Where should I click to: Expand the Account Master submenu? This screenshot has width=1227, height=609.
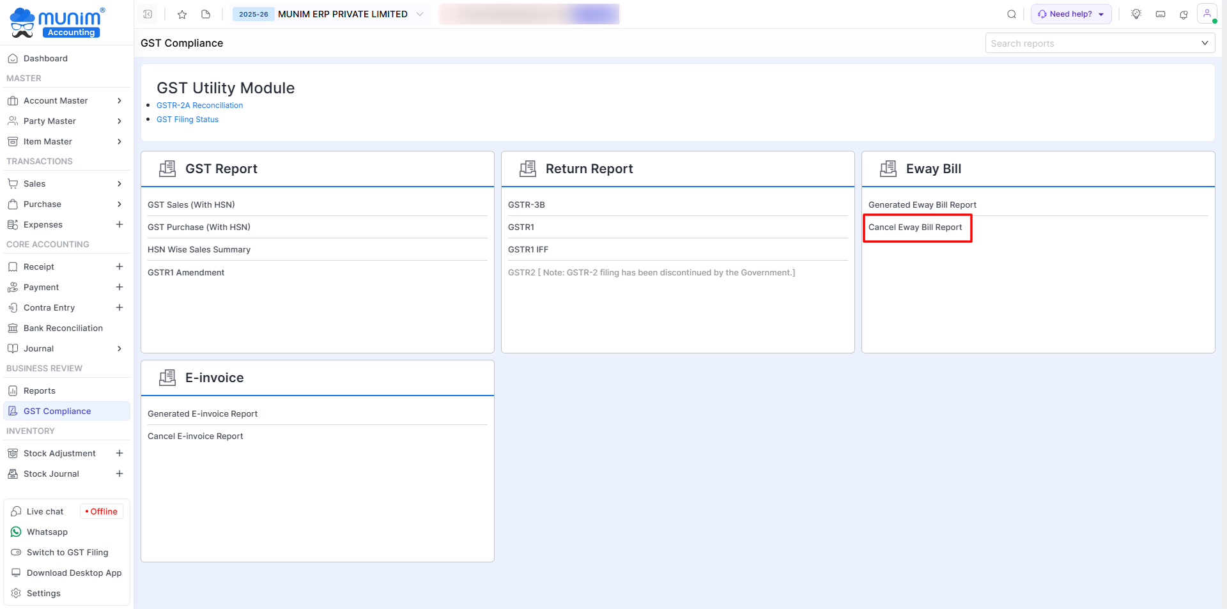coord(120,100)
